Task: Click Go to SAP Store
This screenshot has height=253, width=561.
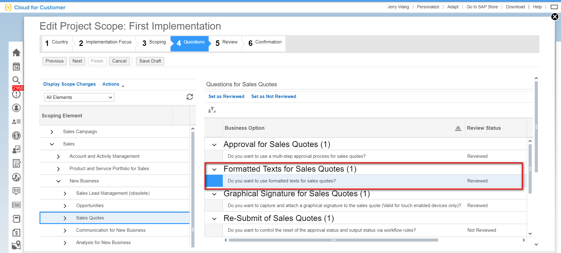Action: pos(482,7)
